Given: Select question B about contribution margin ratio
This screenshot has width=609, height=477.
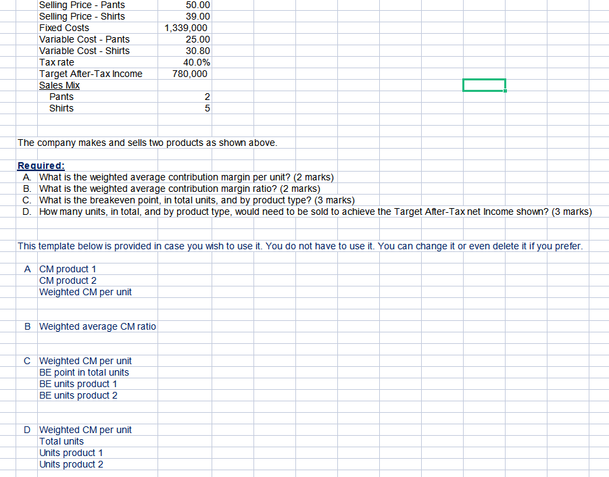Looking at the screenshot, I should [179, 189].
